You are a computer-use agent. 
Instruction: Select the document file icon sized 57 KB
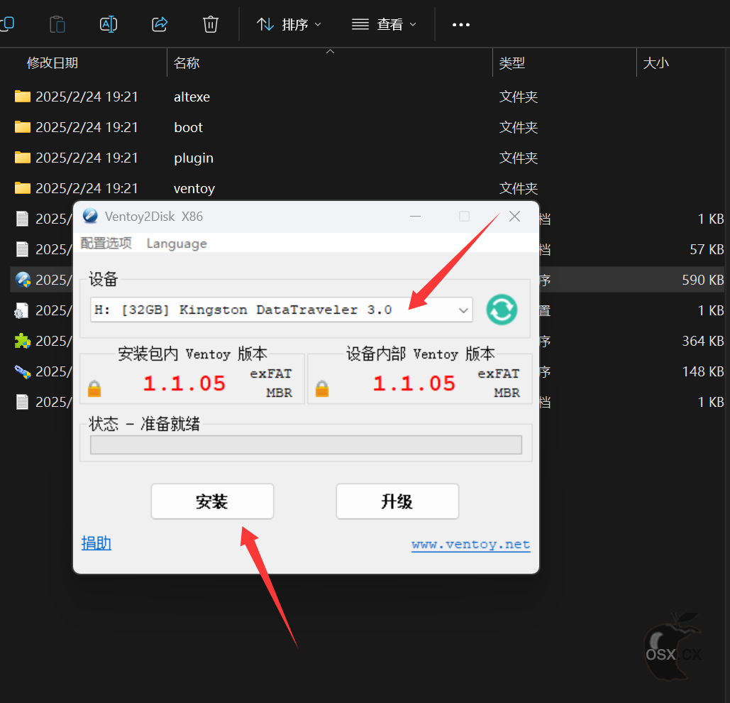tap(23, 249)
